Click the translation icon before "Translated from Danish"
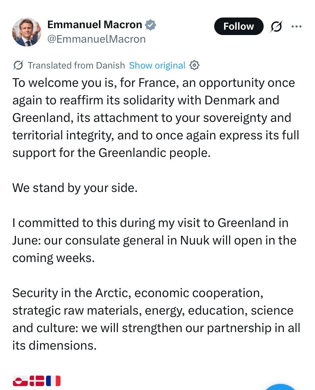The width and height of the screenshot is (315, 390). click(18, 66)
